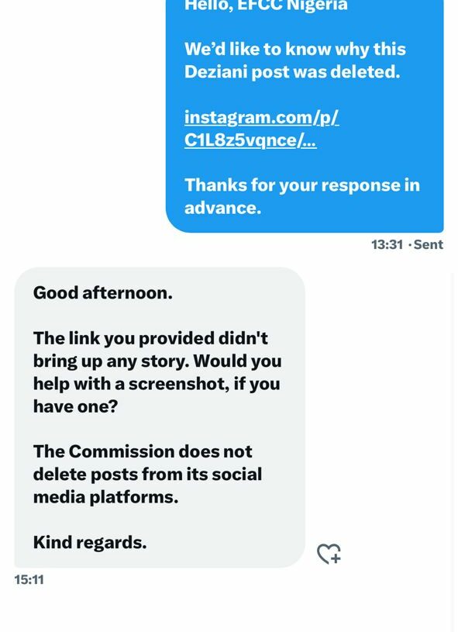This screenshot has height=632, width=458.
Task: Click "delete posts from its social" line
Action: 147,474
